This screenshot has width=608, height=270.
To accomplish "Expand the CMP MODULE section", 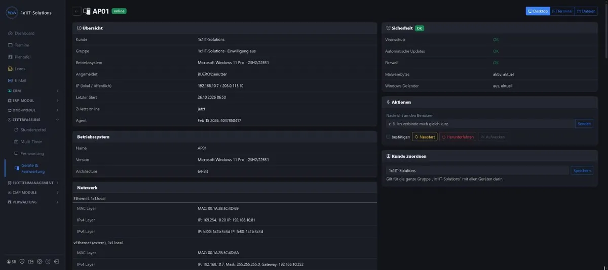I will click(x=33, y=192).
